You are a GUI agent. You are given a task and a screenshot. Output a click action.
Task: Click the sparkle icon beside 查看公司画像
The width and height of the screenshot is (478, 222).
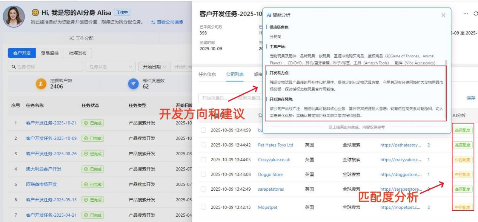click(x=153, y=22)
